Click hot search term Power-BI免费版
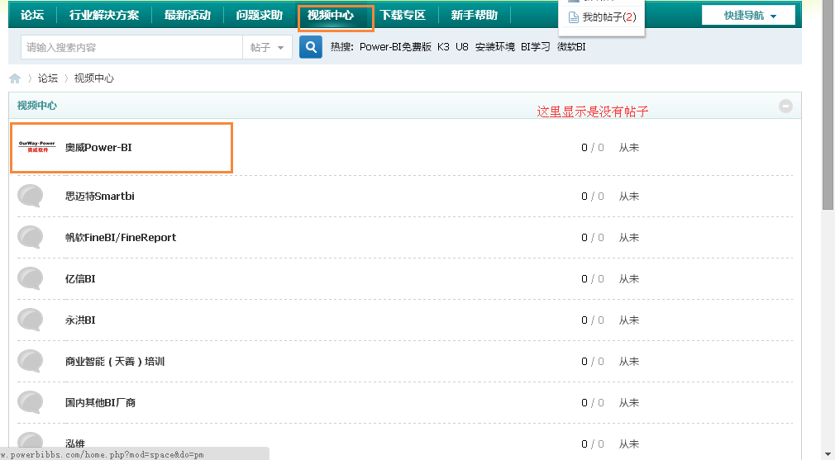Image resolution: width=835 pixels, height=460 pixels. [x=395, y=47]
